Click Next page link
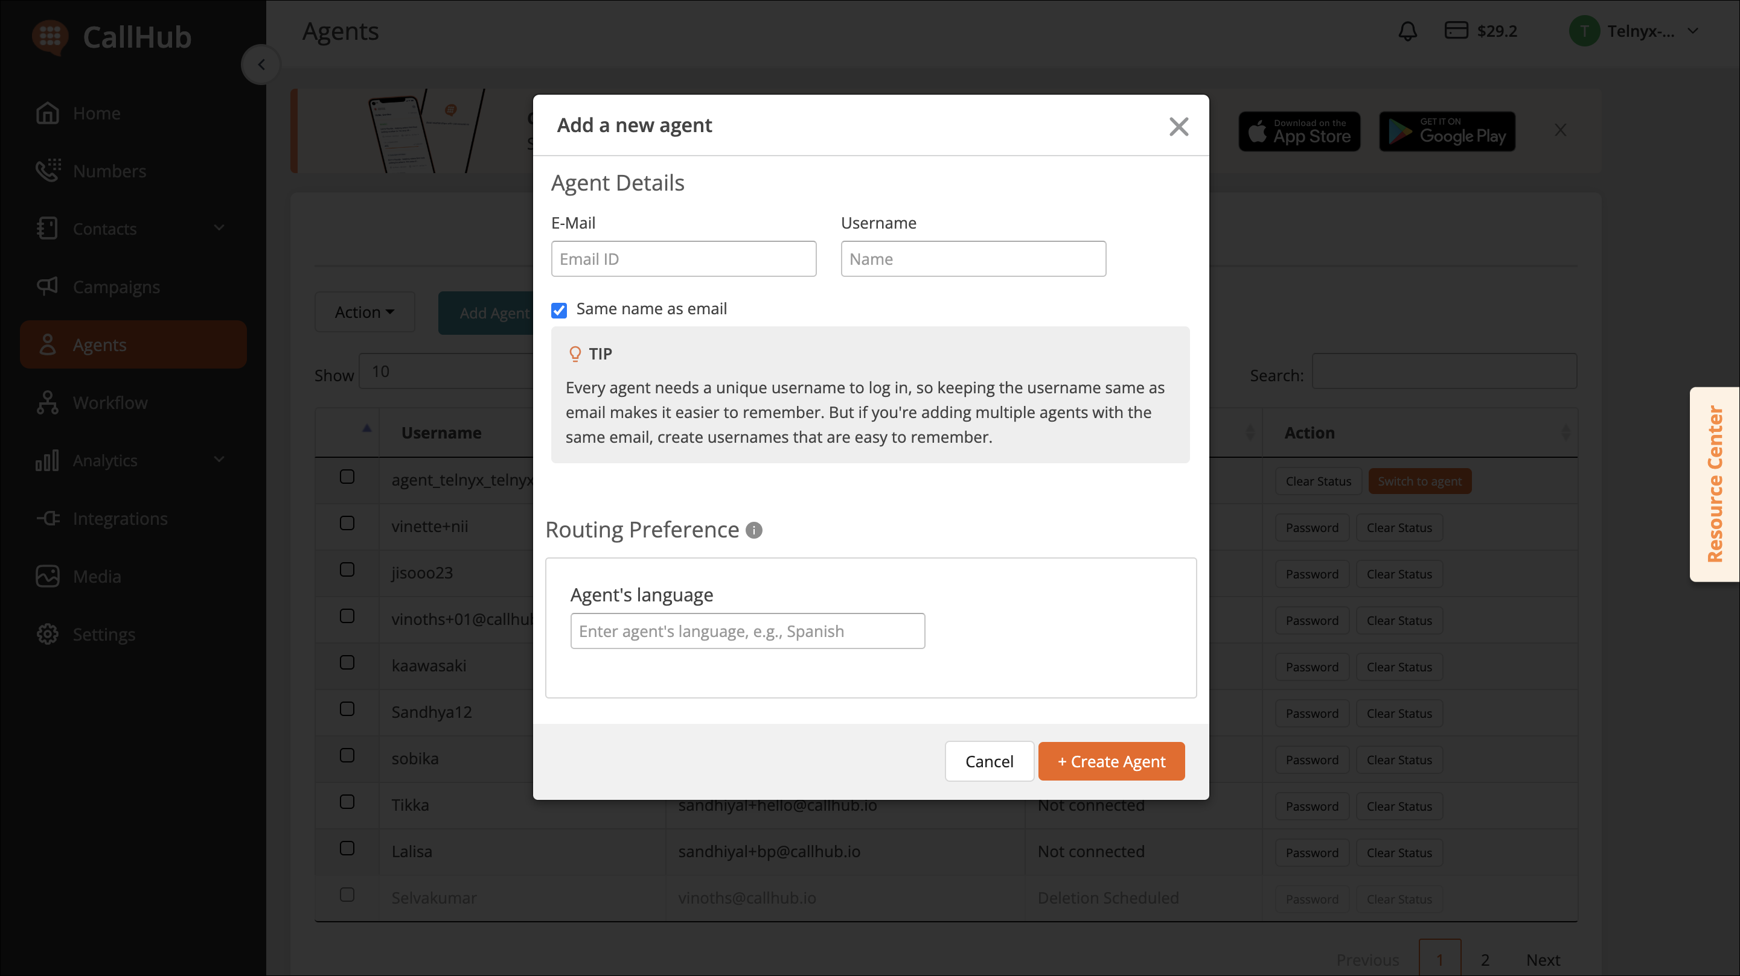 1543,960
